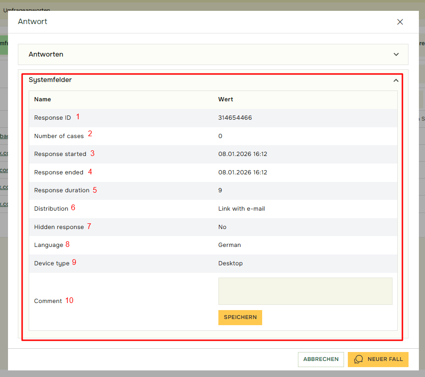
Task: Click the Number of cases row label
Action: [59, 136]
